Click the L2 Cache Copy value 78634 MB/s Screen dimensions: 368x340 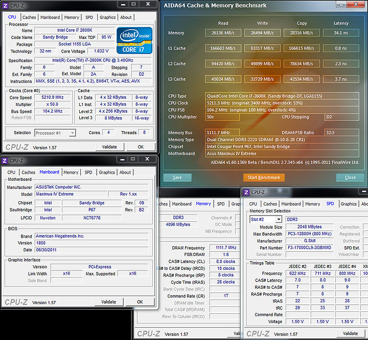click(302, 63)
